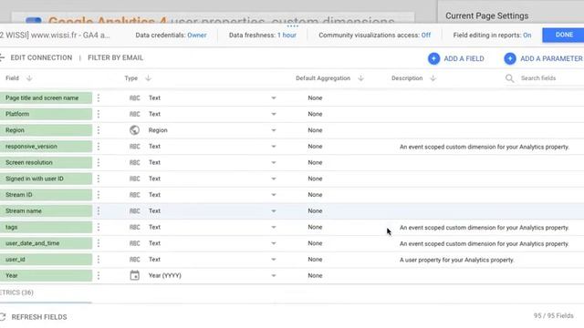Click the data source name www.wissi.fr - GA4
This screenshot has width=584, height=328.
(55, 35)
